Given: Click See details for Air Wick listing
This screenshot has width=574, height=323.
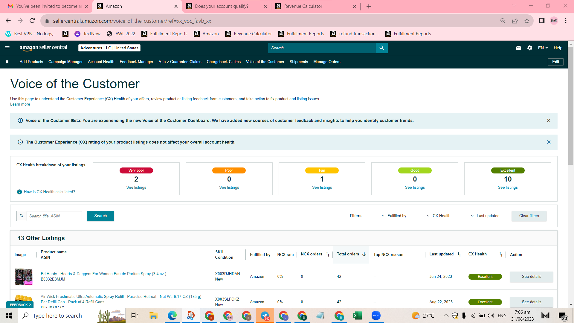Looking at the screenshot, I should [531, 302].
